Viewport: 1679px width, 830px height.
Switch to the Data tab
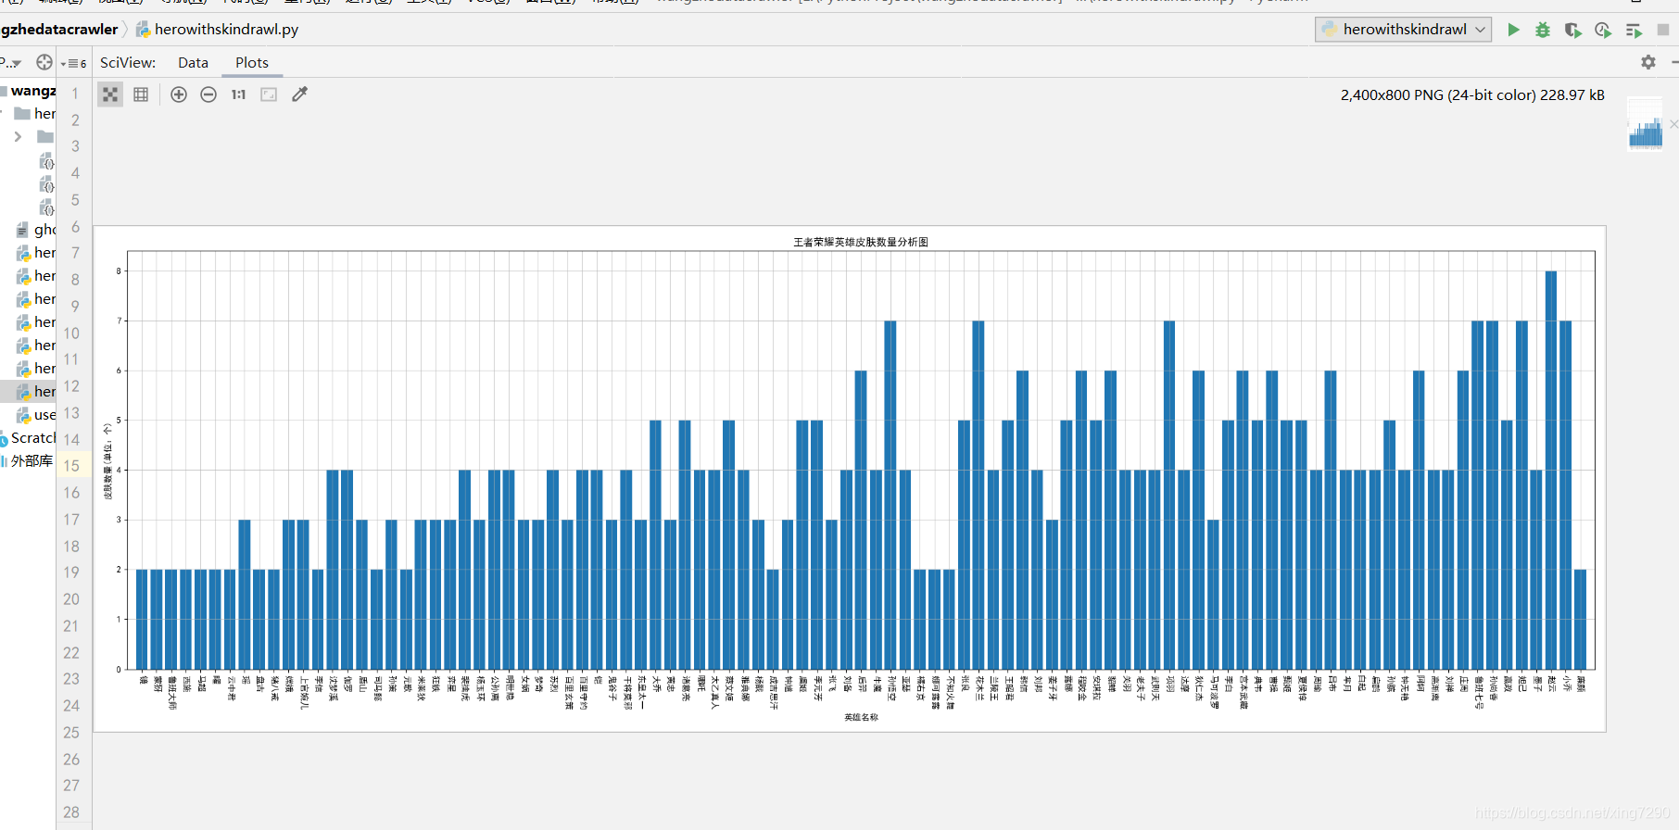point(193,63)
